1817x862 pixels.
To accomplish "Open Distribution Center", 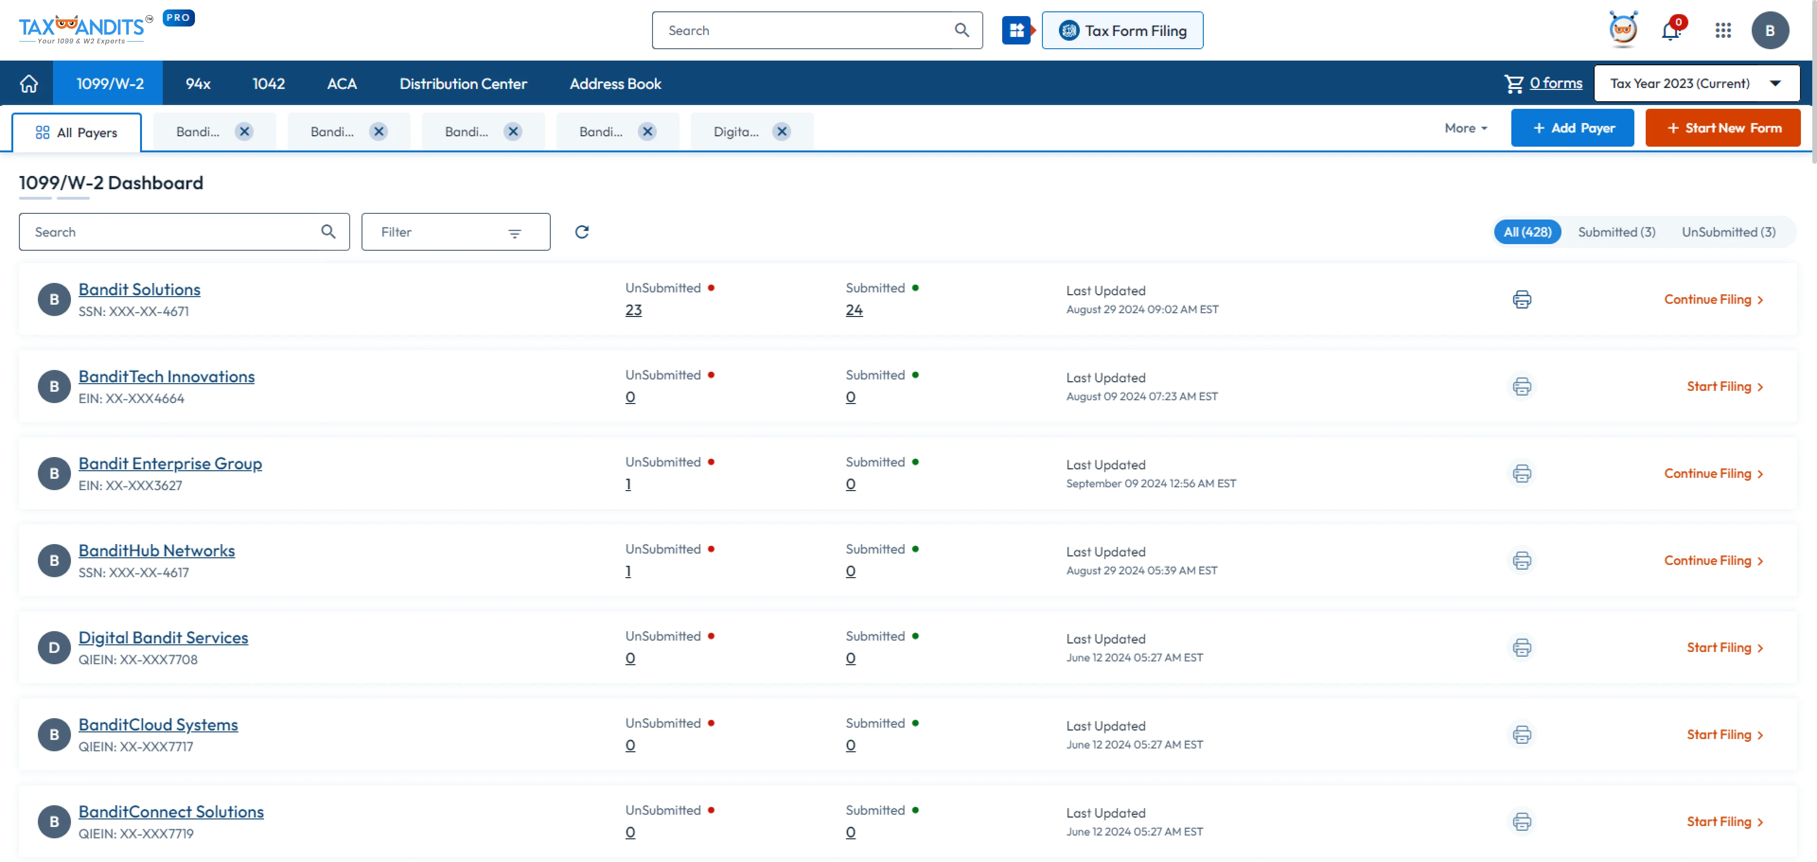I will pyautogui.click(x=463, y=83).
